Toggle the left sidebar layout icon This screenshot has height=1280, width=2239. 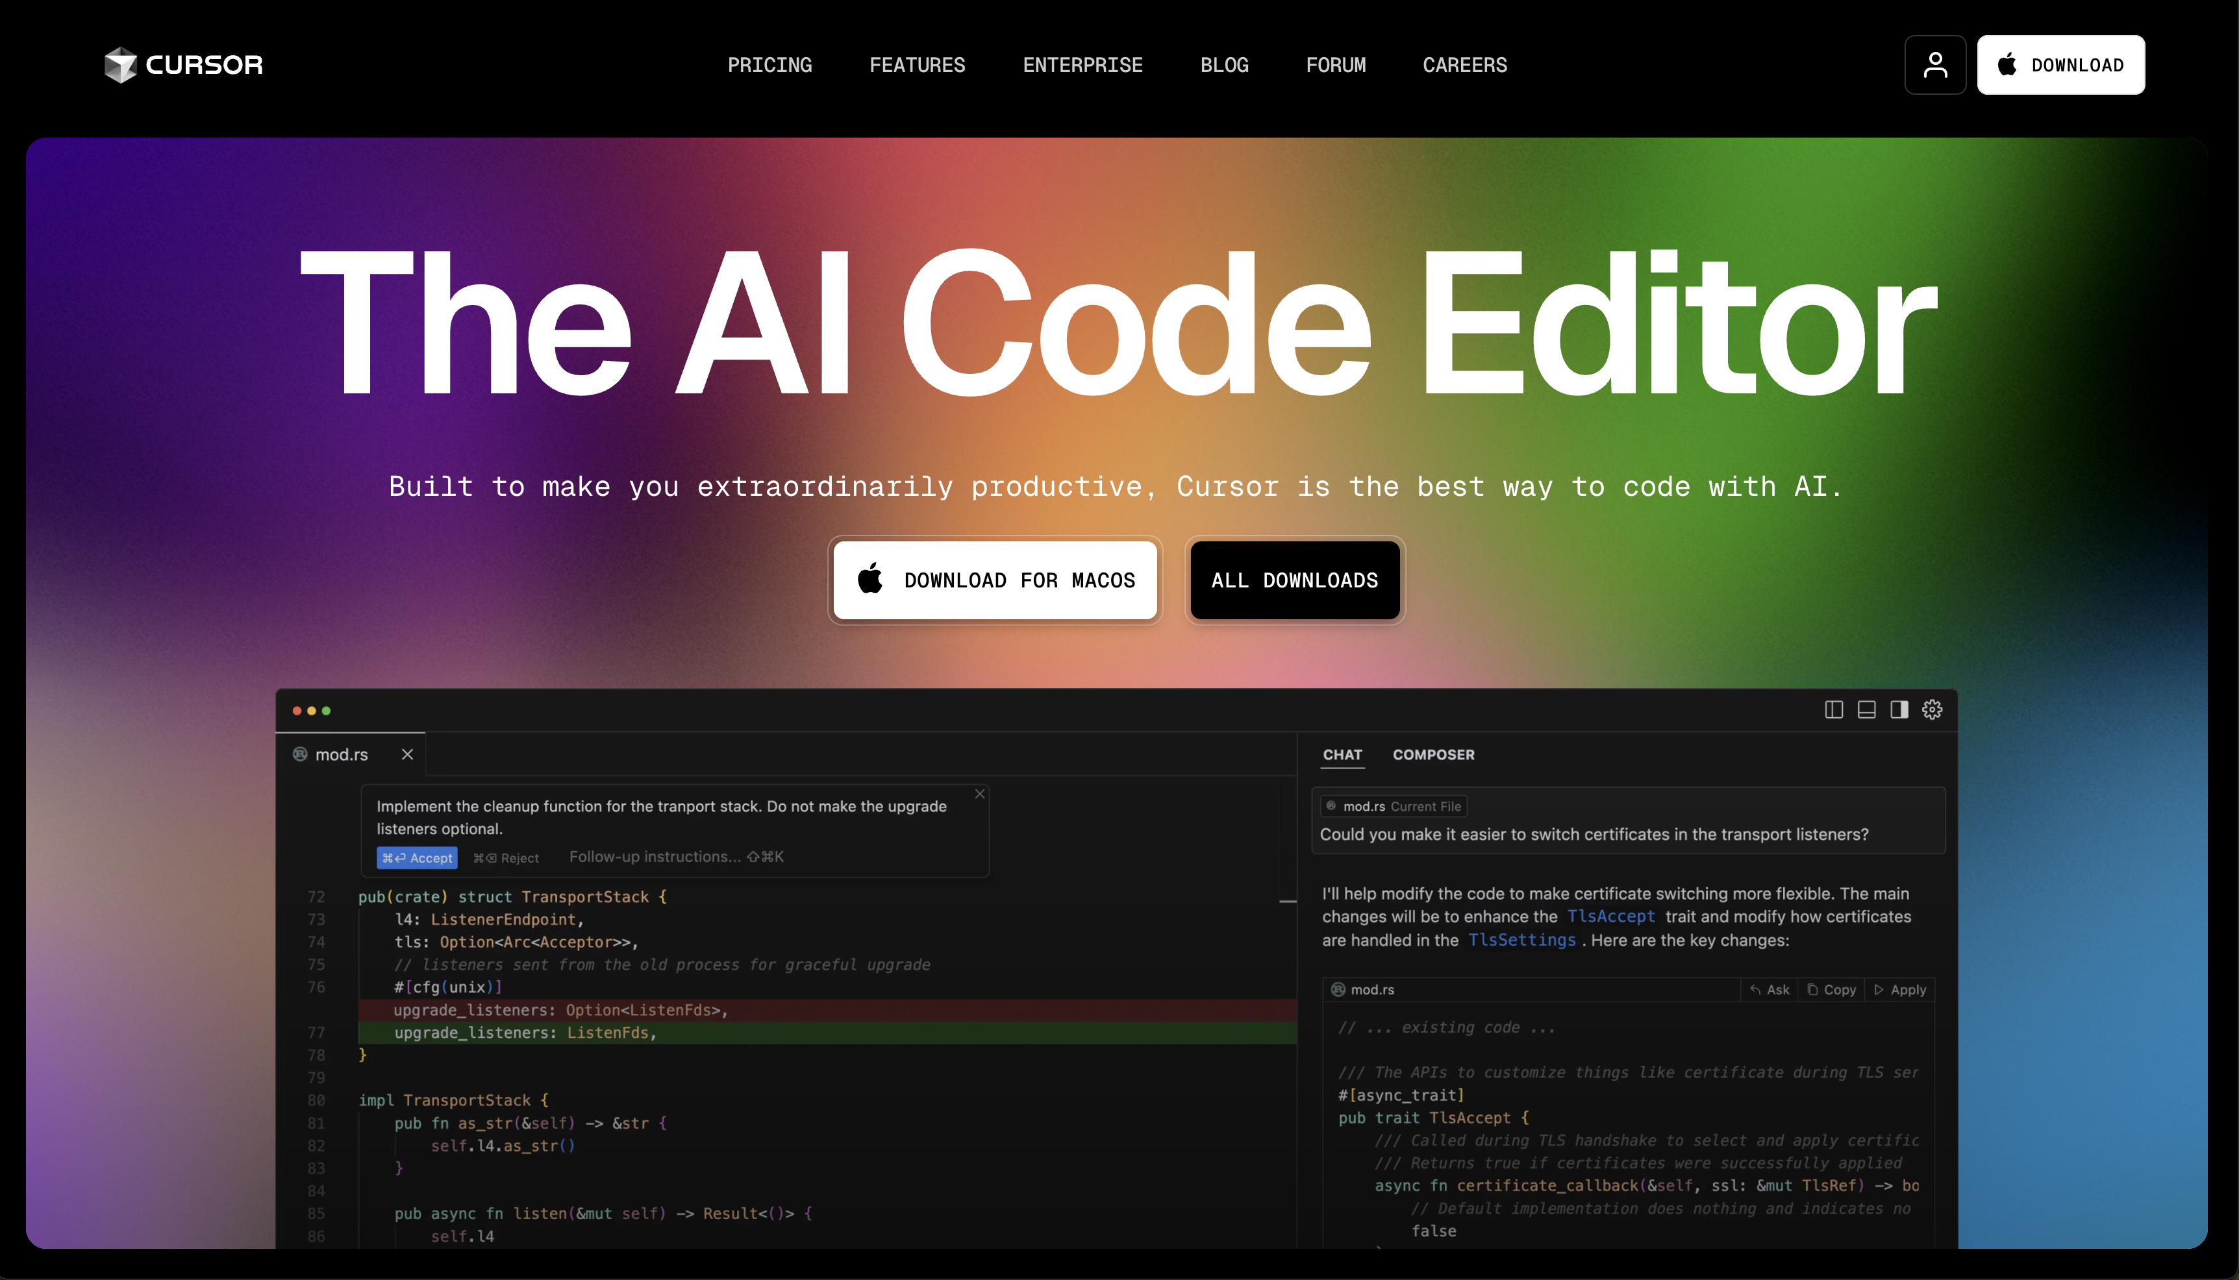tap(1834, 709)
